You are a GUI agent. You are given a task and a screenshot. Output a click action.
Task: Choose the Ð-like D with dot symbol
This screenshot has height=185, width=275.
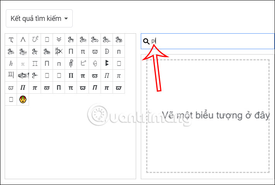107,51
